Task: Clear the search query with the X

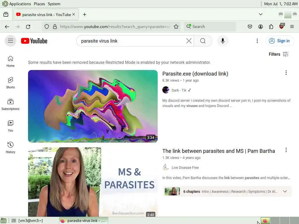Action: (189, 41)
